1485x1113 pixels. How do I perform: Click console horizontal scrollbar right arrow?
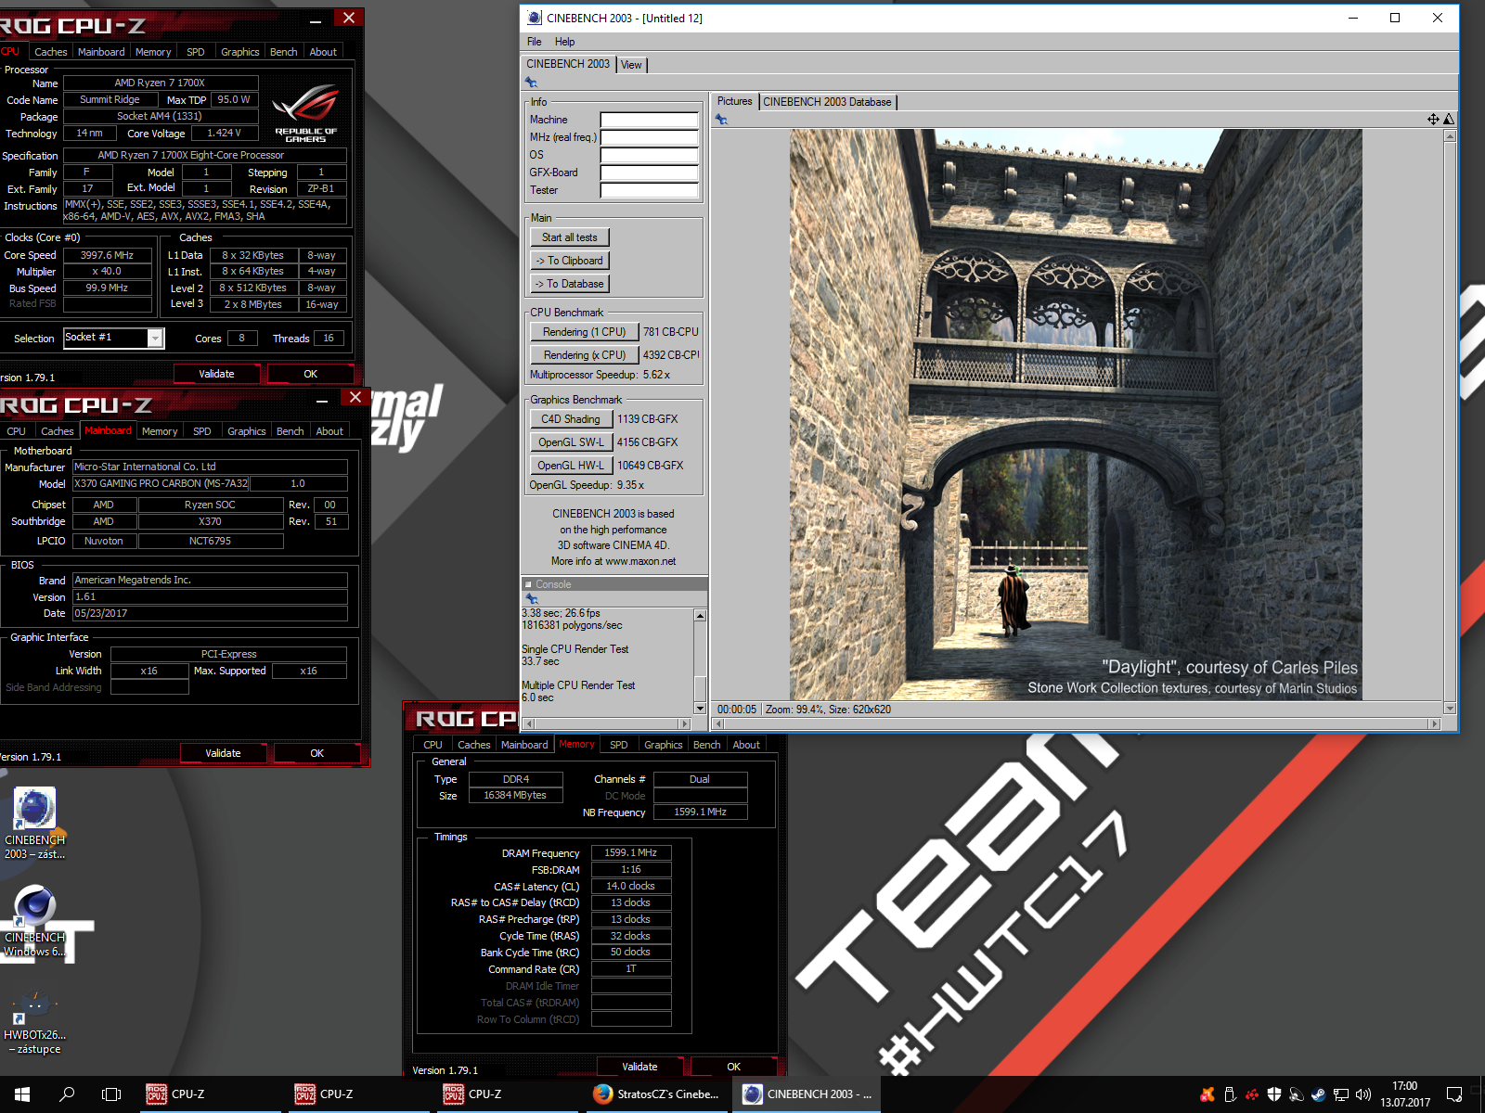tap(685, 723)
